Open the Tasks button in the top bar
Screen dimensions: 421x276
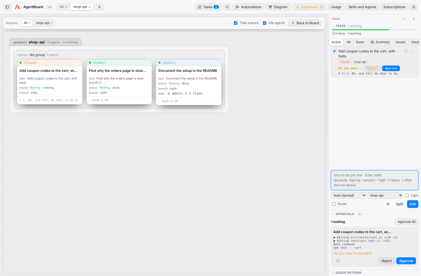coord(208,7)
